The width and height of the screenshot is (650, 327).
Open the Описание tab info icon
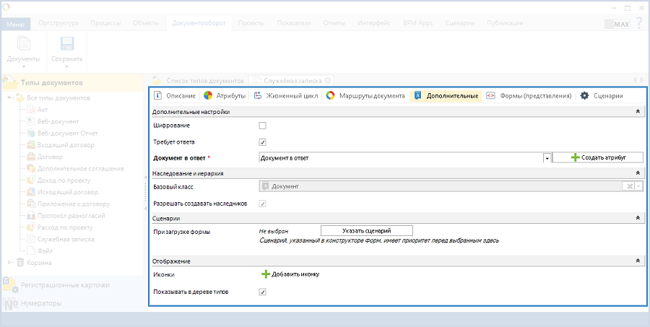point(158,95)
